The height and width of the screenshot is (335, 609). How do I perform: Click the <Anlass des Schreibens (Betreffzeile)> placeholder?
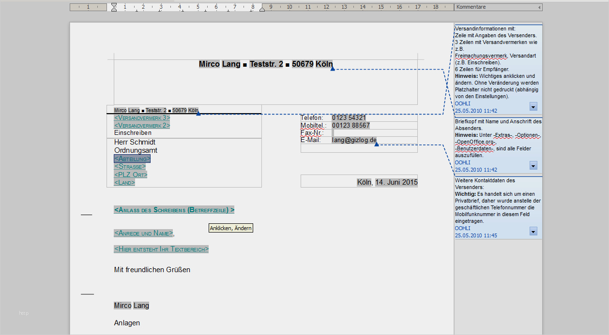coord(174,210)
